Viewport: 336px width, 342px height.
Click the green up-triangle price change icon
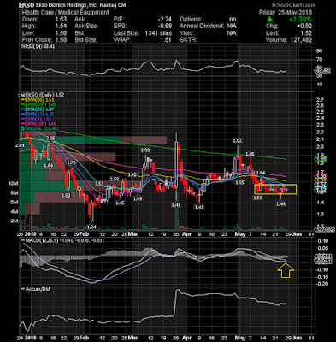(270, 20)
